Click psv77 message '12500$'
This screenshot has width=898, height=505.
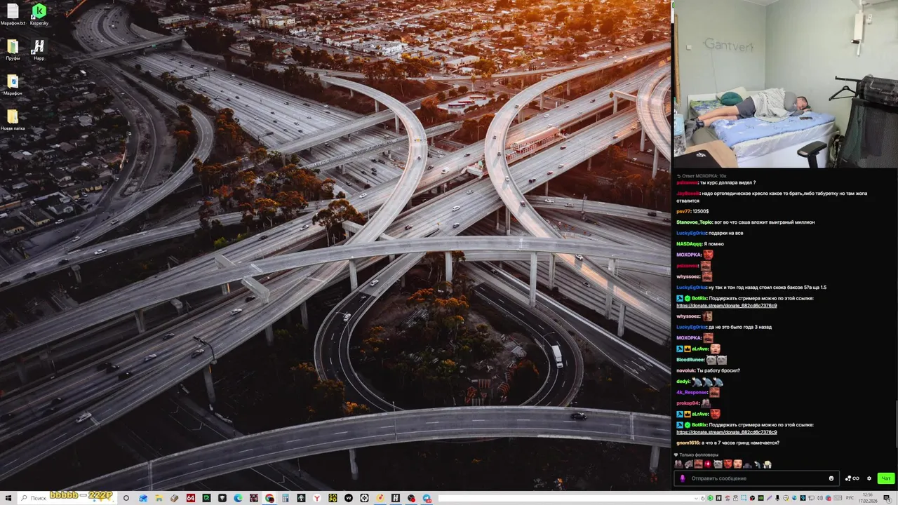pos(701,211)
